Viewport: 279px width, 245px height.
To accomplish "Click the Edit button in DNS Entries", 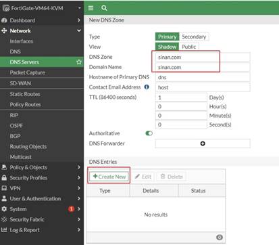I will 143,177.
